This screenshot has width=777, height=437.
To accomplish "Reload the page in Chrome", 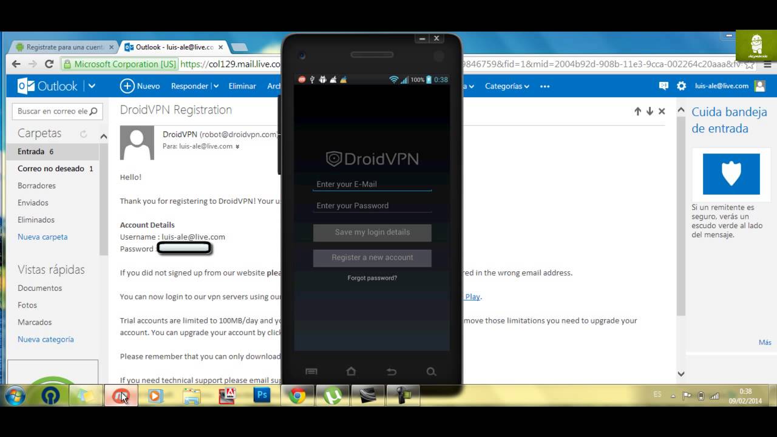I will pos(49,64).
